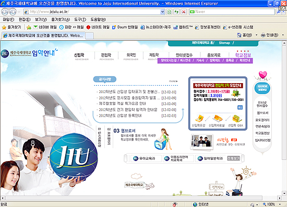
Task: Open the 도구(T) menu
Action: [80, 19]
